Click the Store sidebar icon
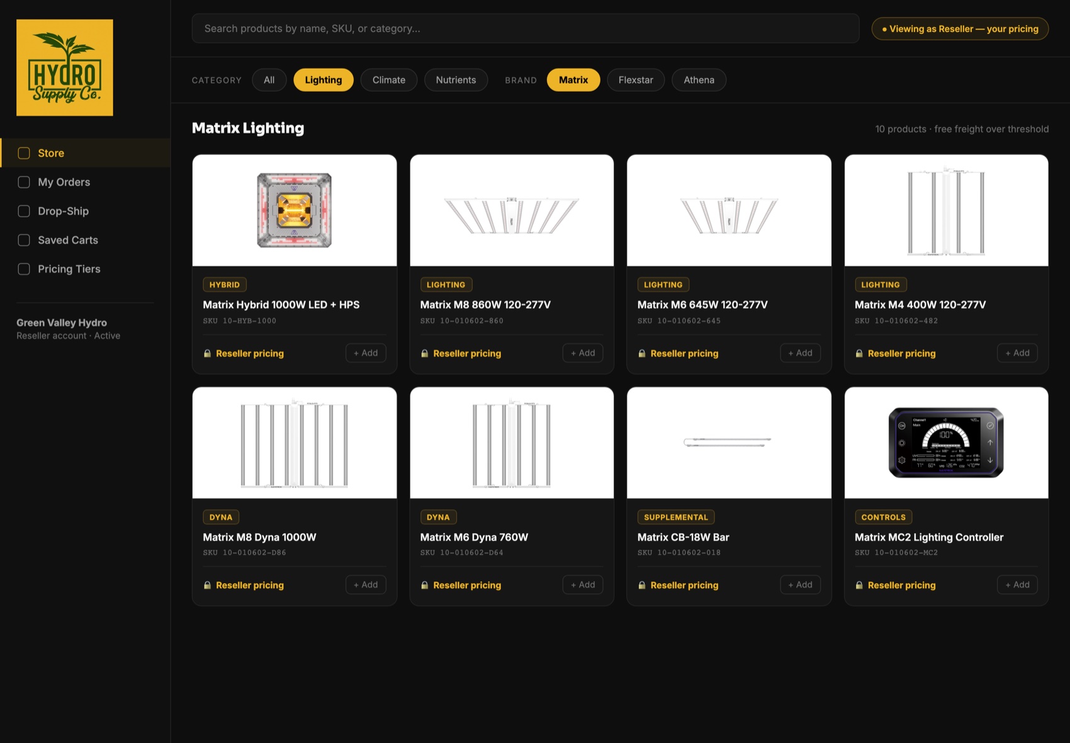 (24, 153)
